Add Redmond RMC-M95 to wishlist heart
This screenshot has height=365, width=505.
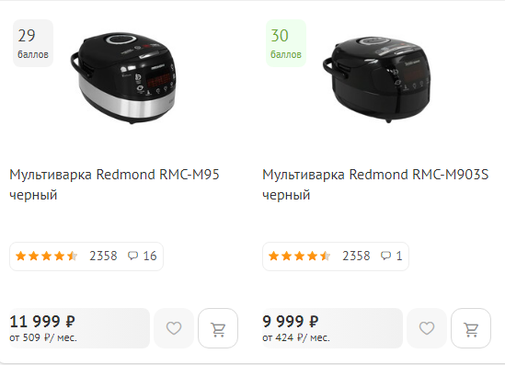point(174,328)
